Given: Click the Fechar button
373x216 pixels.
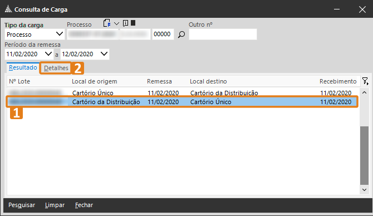Looking at the screenshot, I should [84, 205].
